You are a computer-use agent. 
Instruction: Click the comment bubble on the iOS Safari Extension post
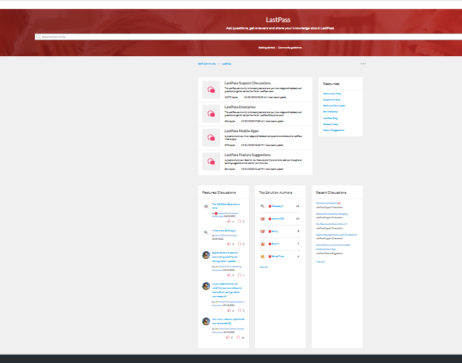coord(239,221)
